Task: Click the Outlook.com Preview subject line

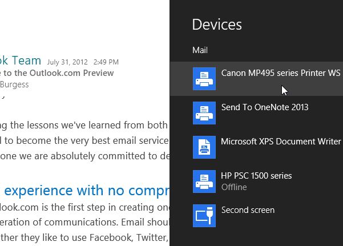Action: tap(57, 73)
